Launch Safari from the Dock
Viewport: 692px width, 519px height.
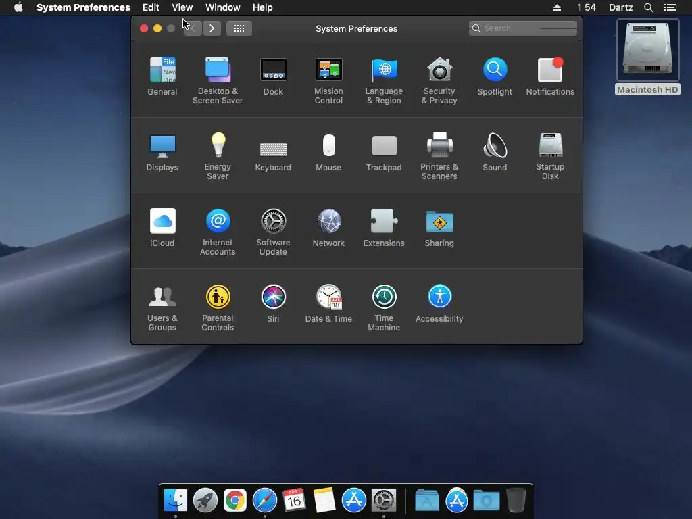coord(265,500)
